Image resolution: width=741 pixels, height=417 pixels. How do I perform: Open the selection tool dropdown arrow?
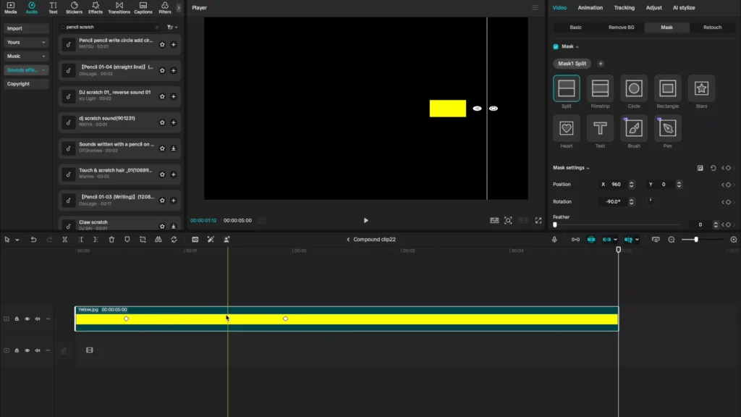(x=17, y=240)
